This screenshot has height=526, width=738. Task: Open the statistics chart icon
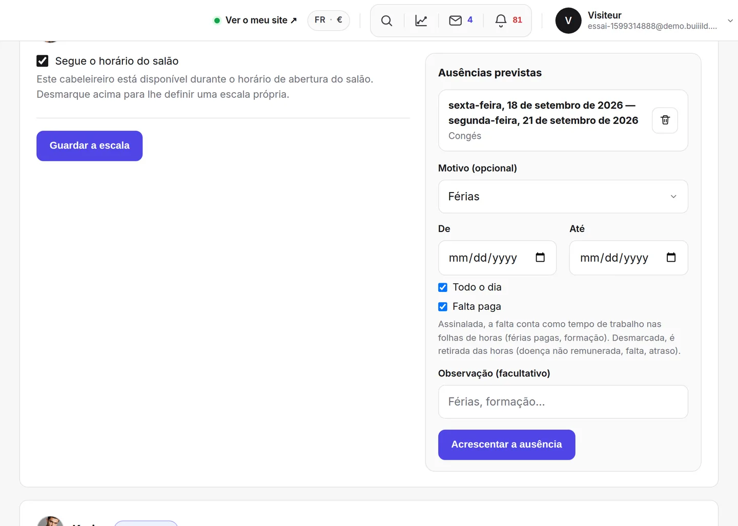[x=421, y=20]
